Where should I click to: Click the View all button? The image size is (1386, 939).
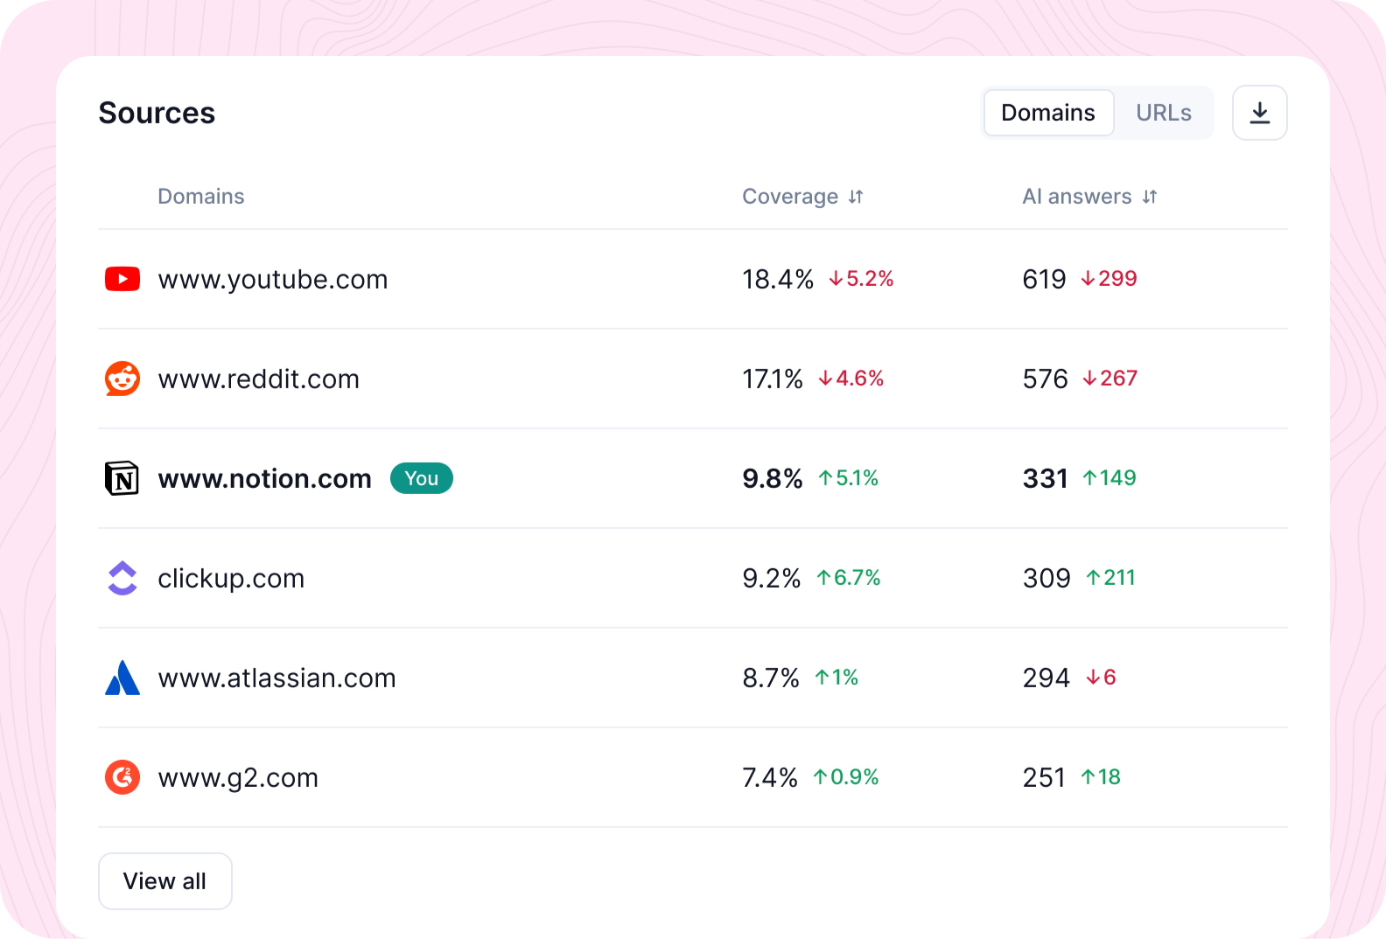pyautogui.click(x=165, y=881)
